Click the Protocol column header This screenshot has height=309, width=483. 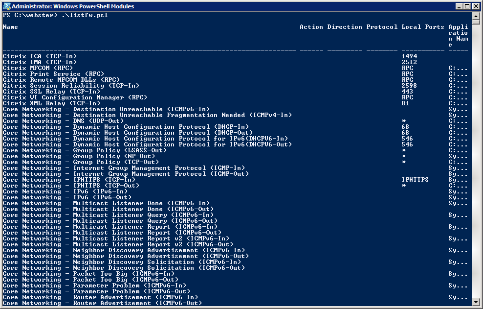[382, 27]
